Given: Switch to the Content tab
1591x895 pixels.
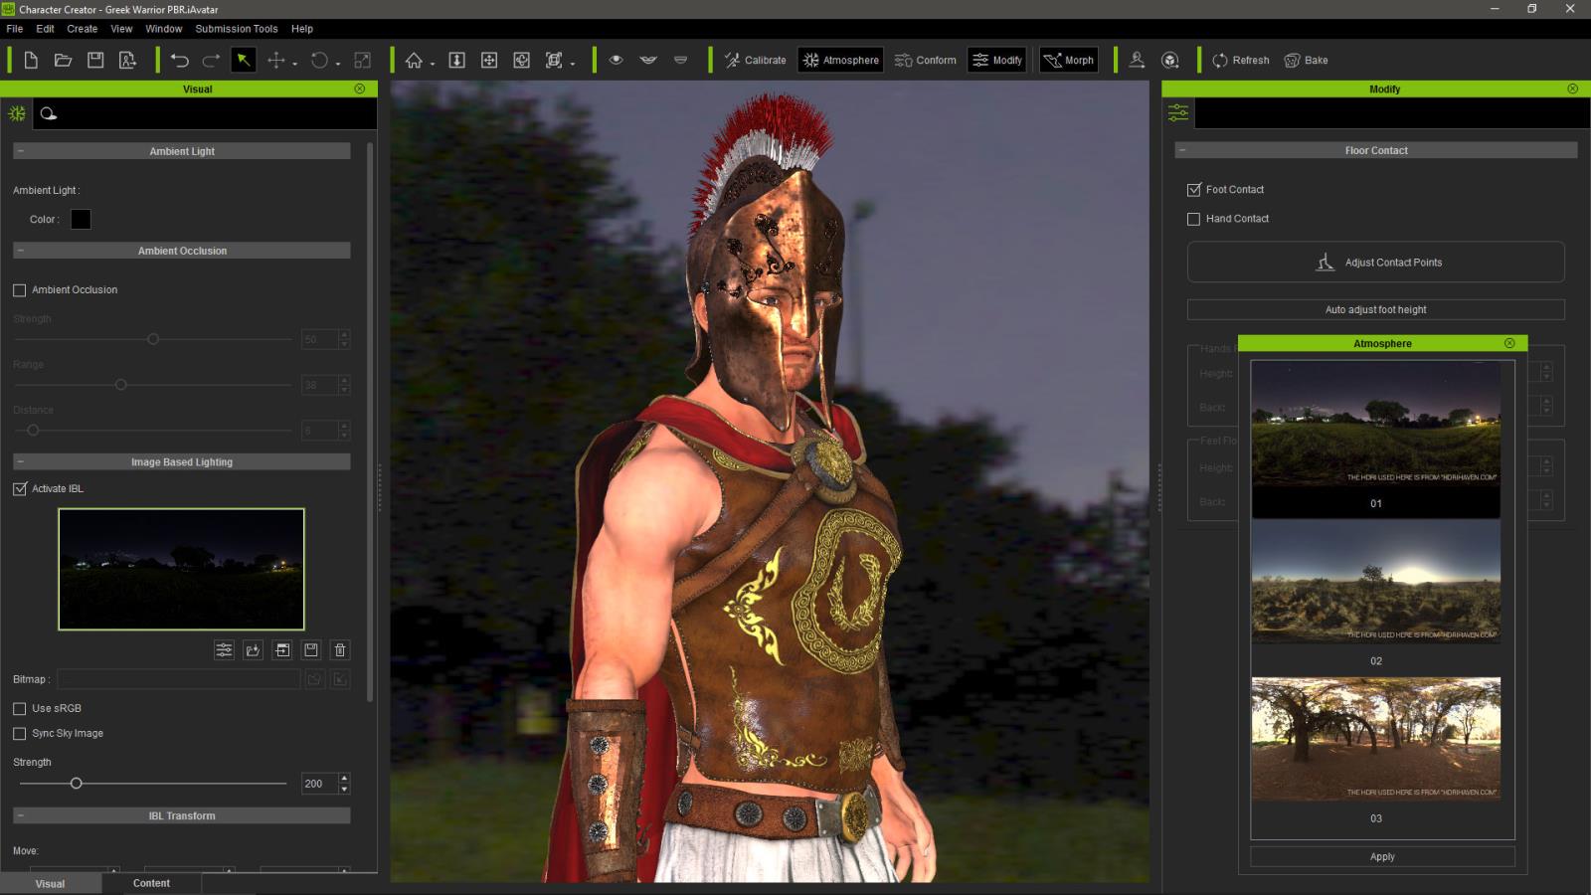Looking at the screenshot, I should tap(151, 883).
